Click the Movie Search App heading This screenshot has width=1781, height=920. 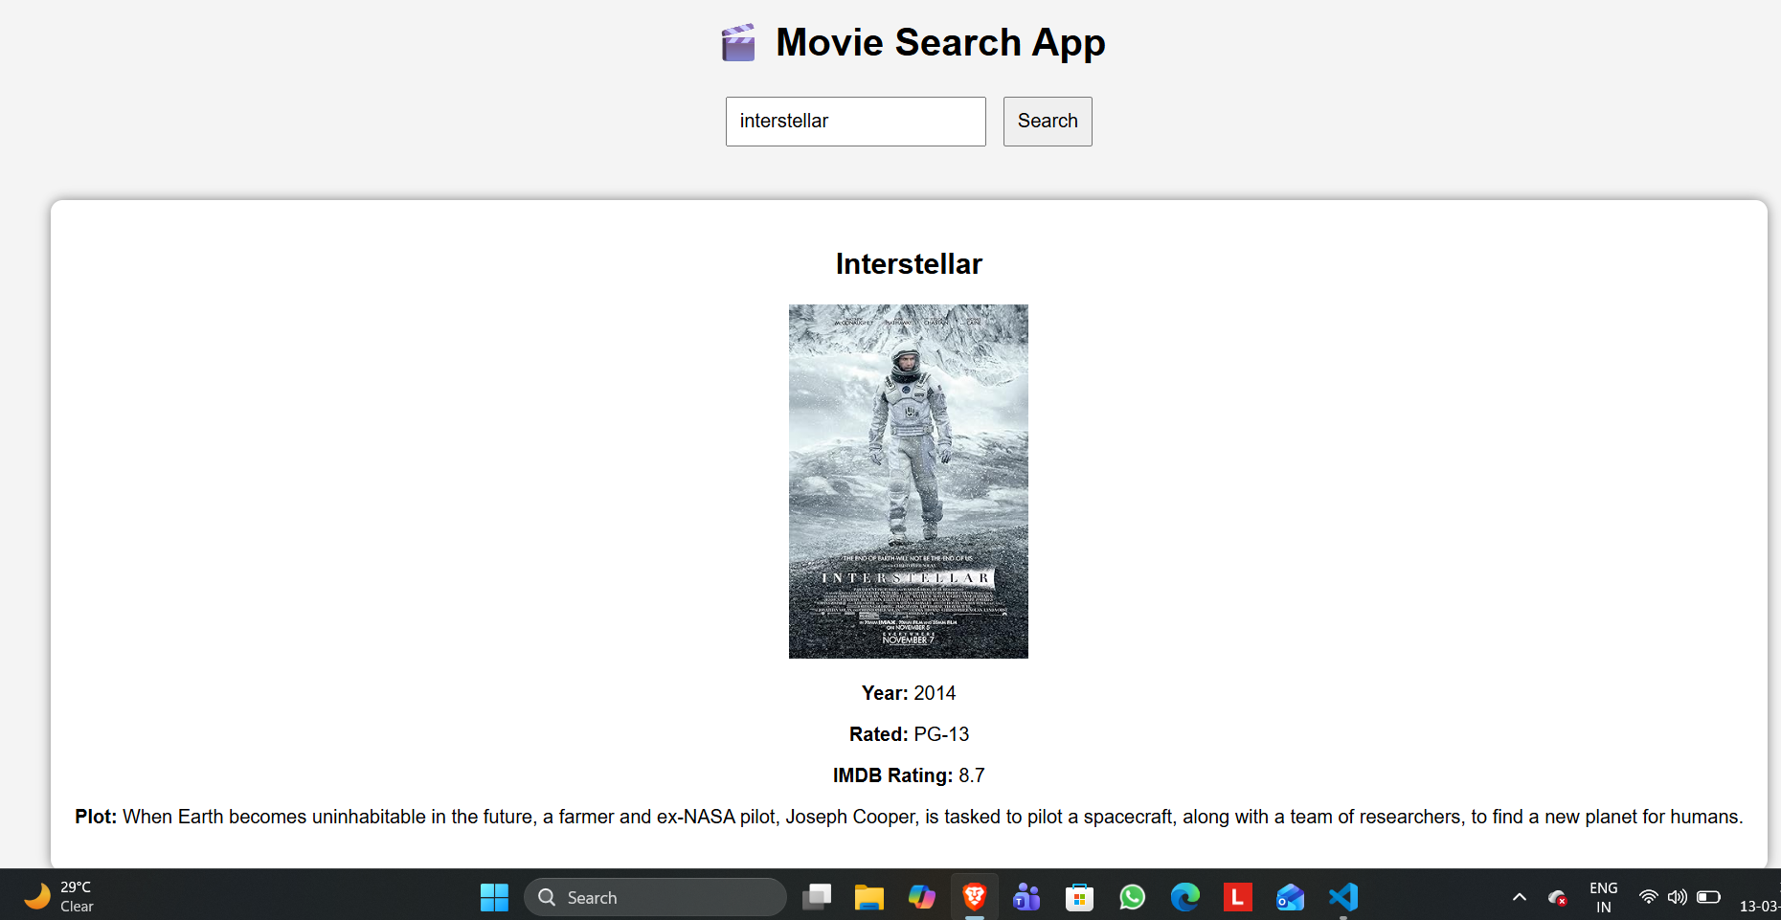click(940, 43)
